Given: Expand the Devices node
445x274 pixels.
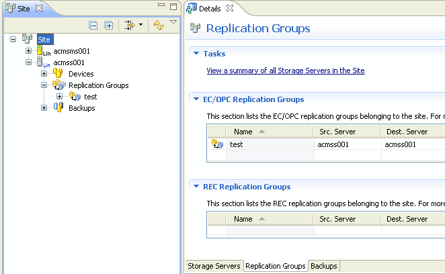Looking at the screenshot, I should pos(44,73).
